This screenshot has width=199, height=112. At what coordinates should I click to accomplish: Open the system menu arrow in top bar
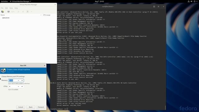tap(197, 1)
